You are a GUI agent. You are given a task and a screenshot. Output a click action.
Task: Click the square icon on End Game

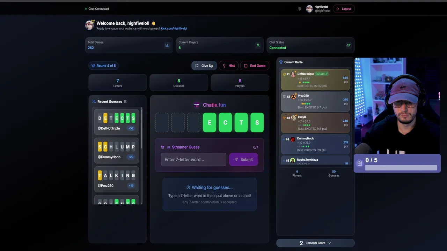coord(246,66)
